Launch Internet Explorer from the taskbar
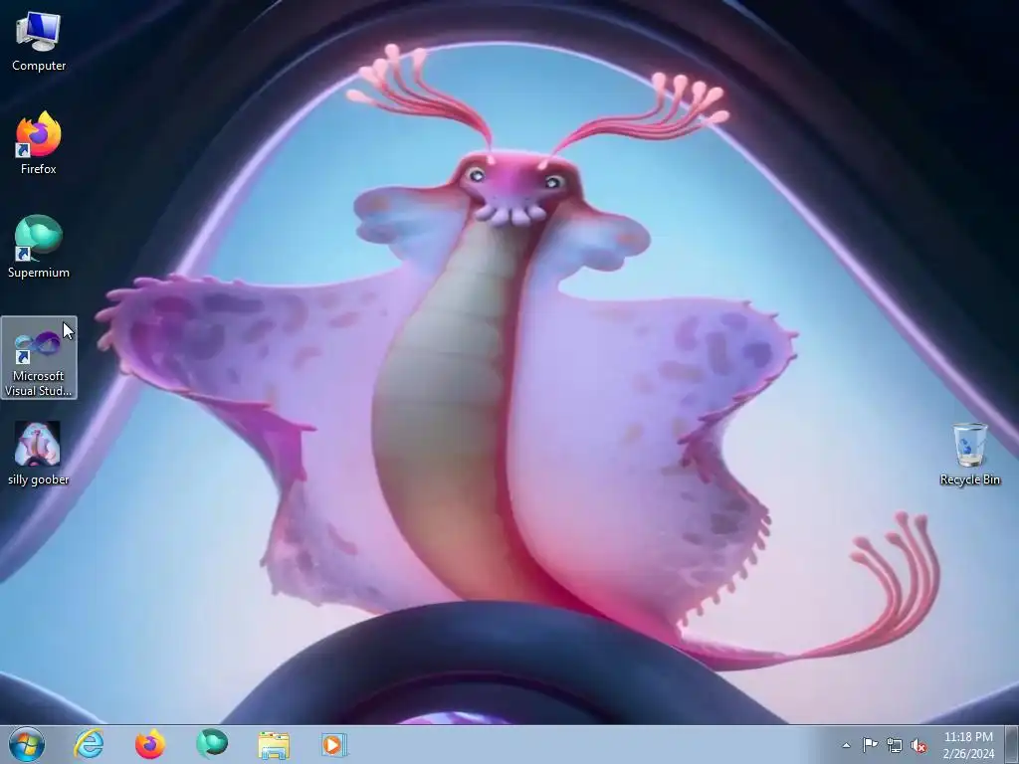Viewport: 1019px width, 764px height. 89,744
